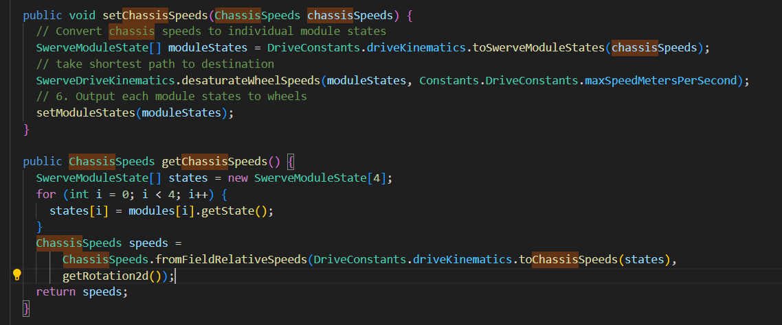Click the SwerveDriveKinematics class name
Screen dimensions: 782x325
click(x=105, y=81)
